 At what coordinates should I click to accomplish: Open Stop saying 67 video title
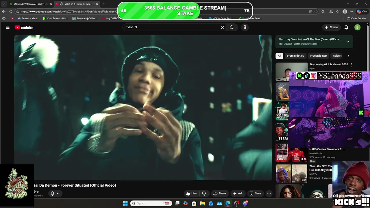[329, 64]
